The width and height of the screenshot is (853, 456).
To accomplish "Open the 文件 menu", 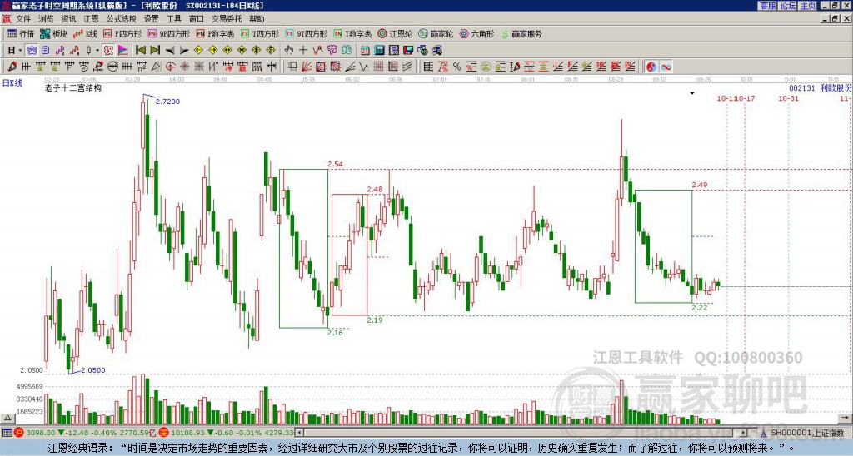I will click(22, 19).
